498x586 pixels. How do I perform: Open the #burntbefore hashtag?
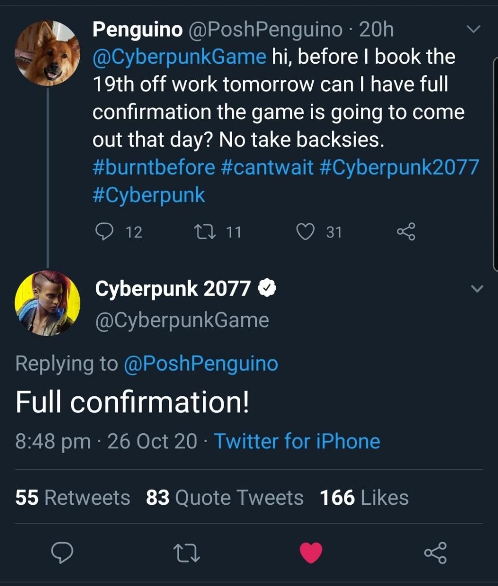click(154, 167)
